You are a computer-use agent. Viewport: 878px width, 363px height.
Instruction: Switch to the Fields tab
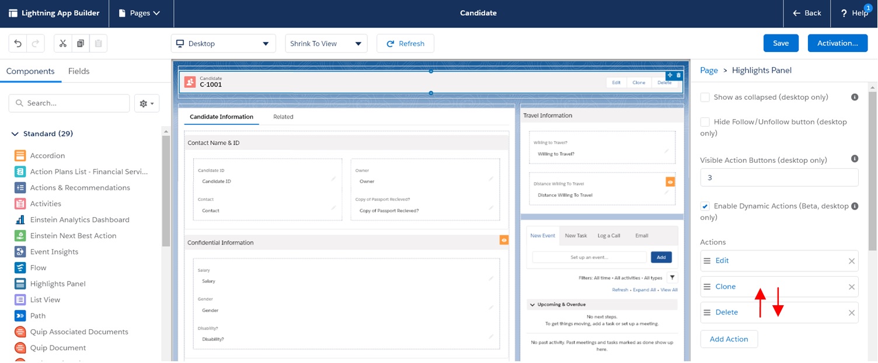78,71
